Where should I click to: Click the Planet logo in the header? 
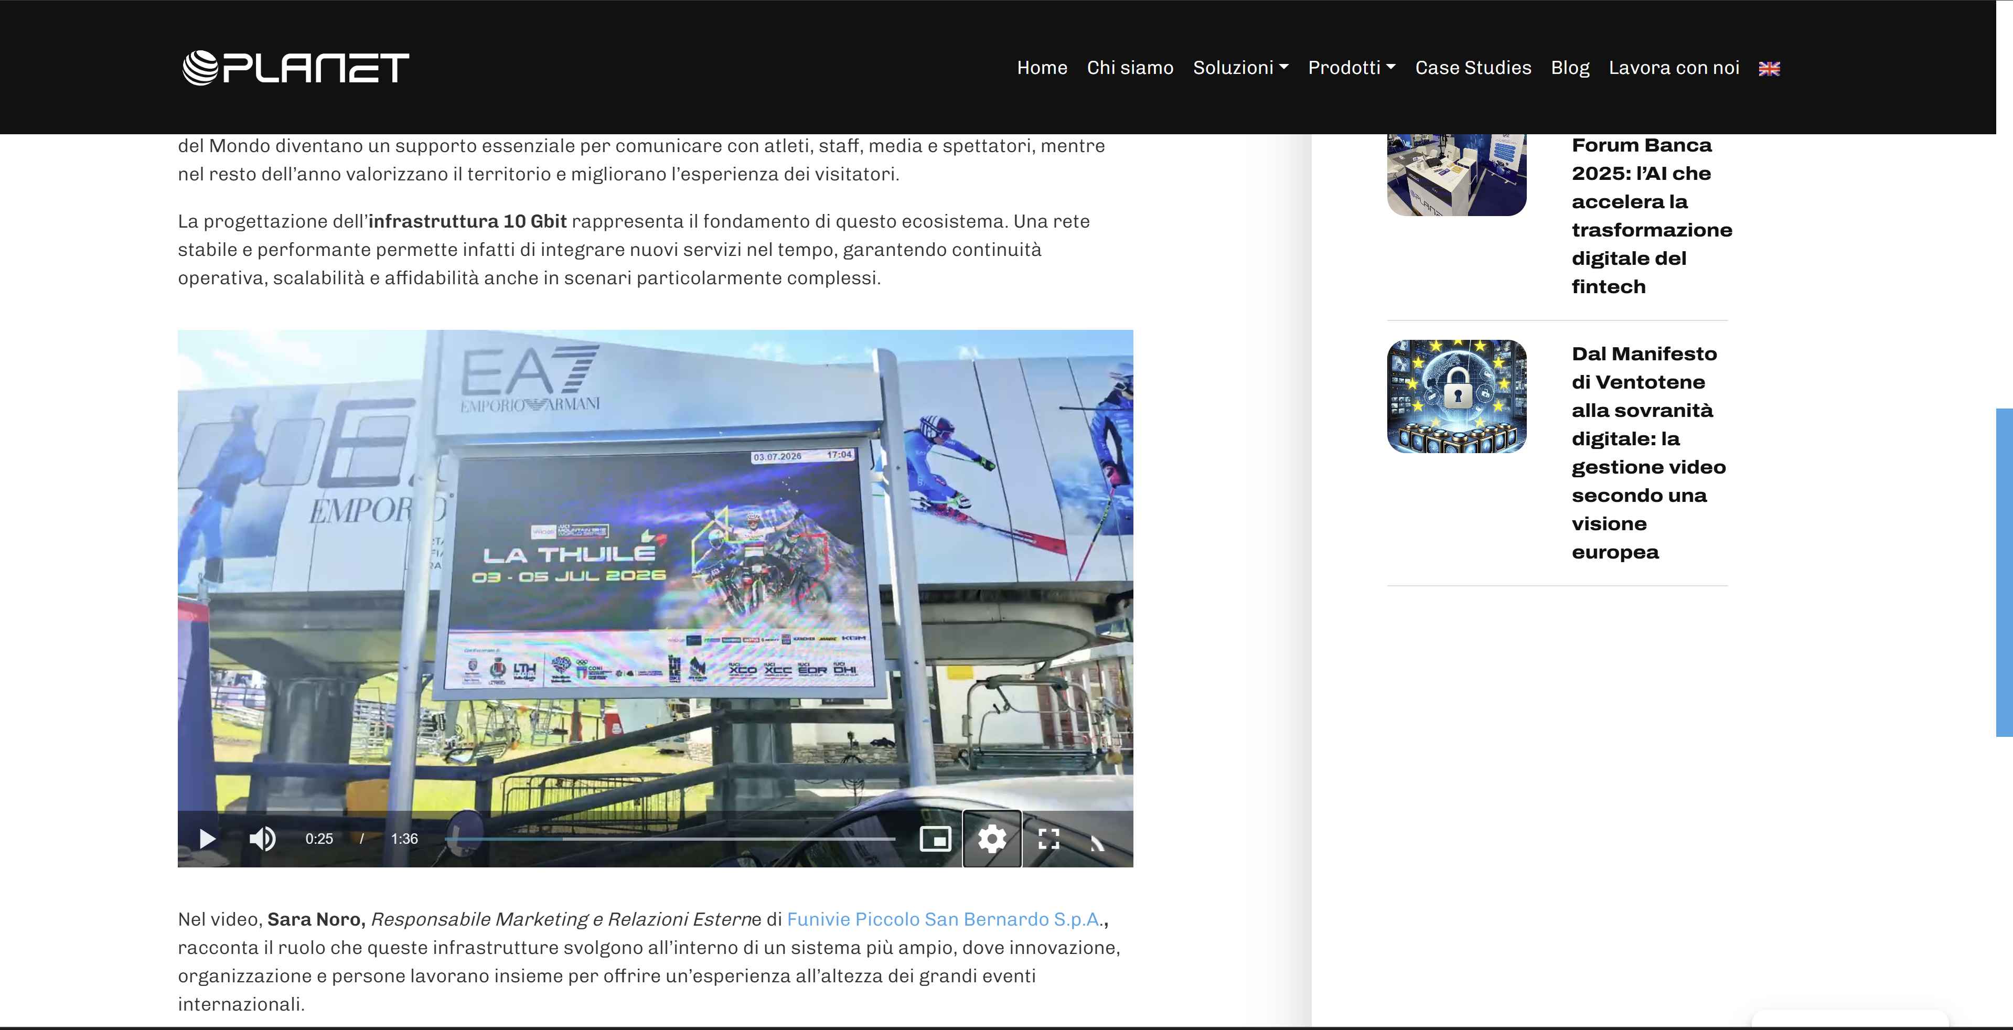(x=295, y=67)
